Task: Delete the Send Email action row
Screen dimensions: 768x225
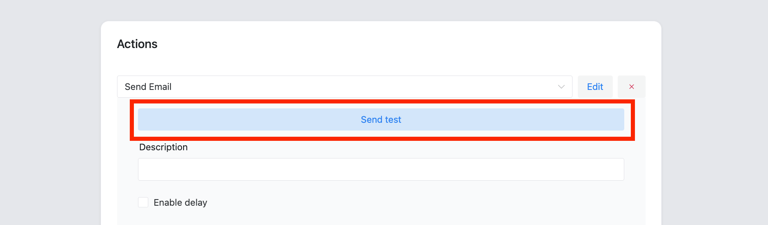Action: [631, 87]
